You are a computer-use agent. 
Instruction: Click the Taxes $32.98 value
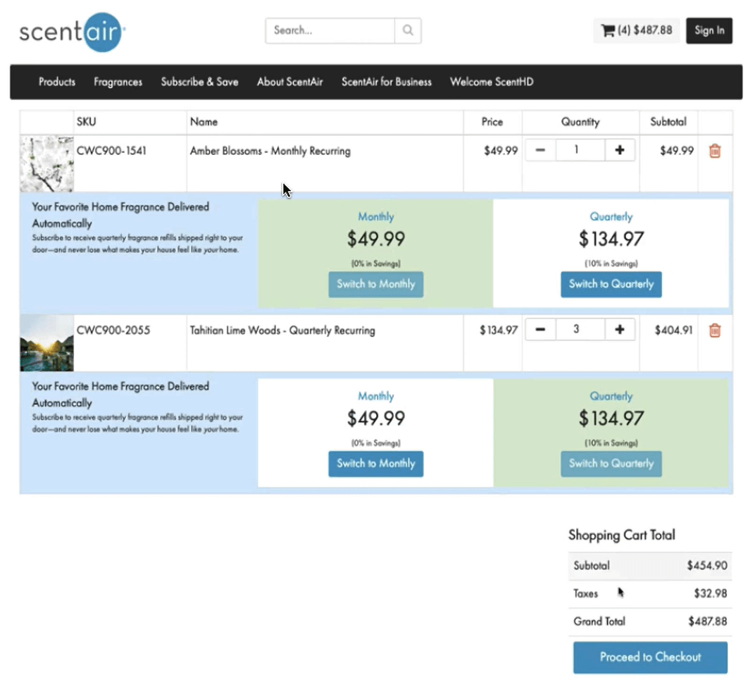(x=710, y=593)
